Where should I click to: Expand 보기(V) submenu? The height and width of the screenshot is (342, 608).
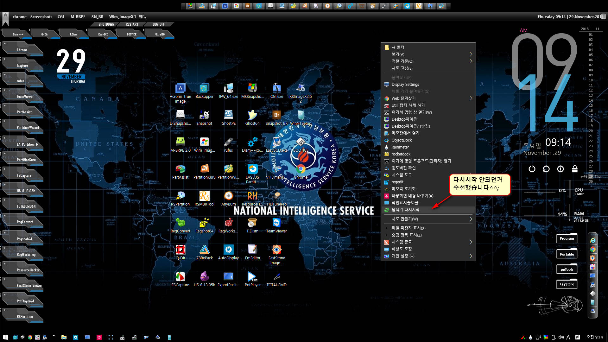428,54
